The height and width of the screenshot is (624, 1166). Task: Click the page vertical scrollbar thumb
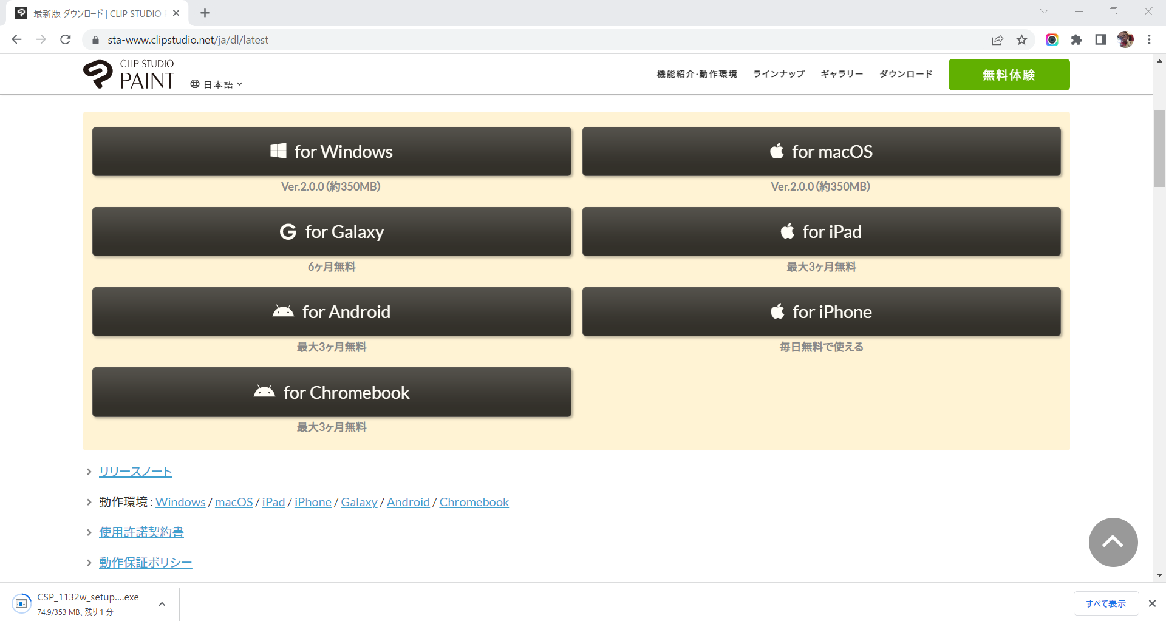(x=1159, y=149)
